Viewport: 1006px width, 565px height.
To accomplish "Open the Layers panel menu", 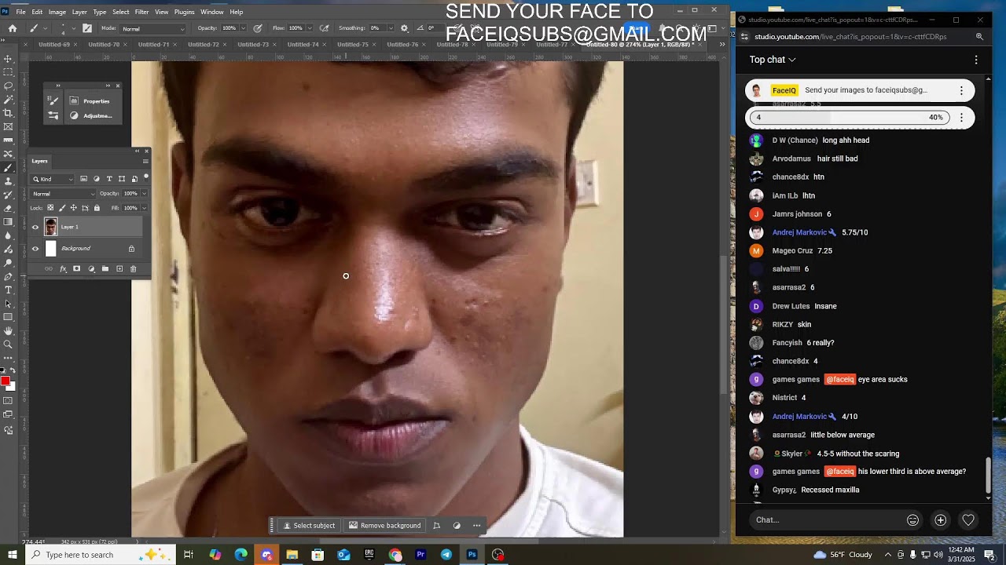I will tap(145, 161).
